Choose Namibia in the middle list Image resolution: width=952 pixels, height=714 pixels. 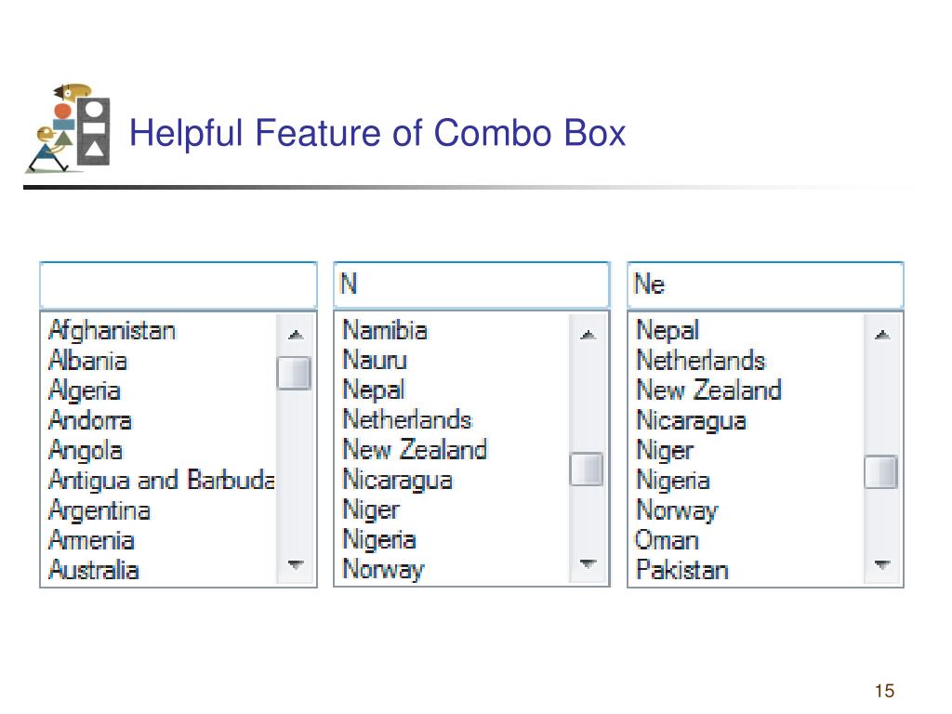(385, 330)
